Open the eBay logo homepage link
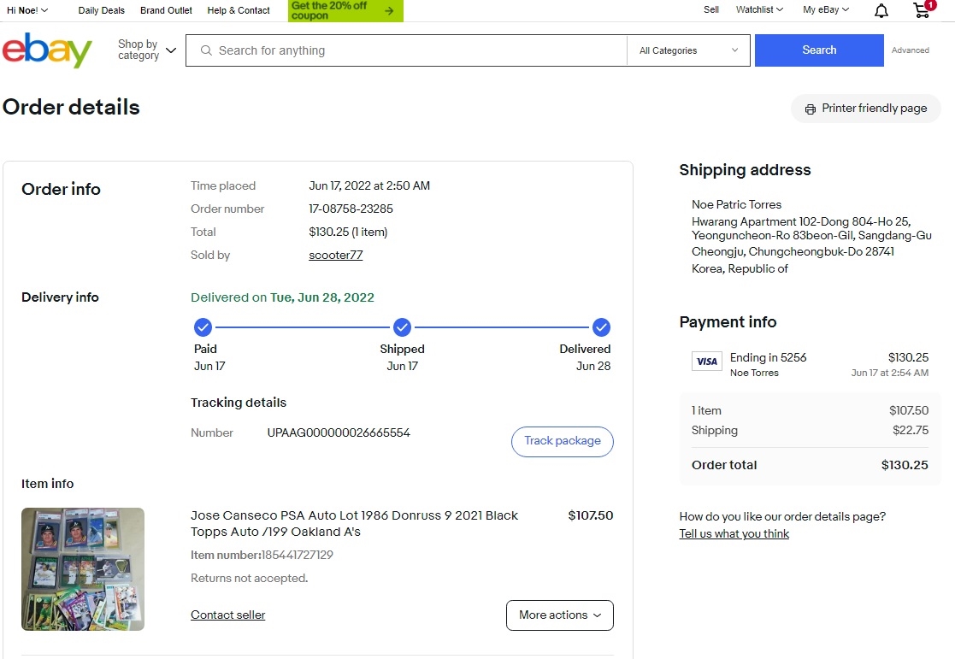Viewport: 955px width, 659px height. tap(47, 50)
